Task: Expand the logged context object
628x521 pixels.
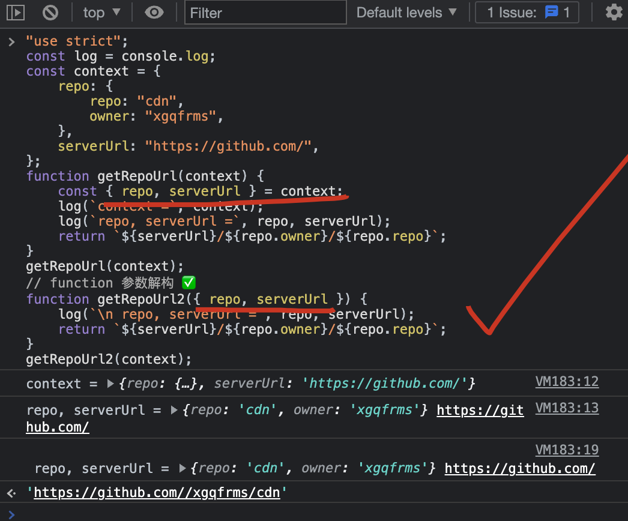Action: (110, 384)
